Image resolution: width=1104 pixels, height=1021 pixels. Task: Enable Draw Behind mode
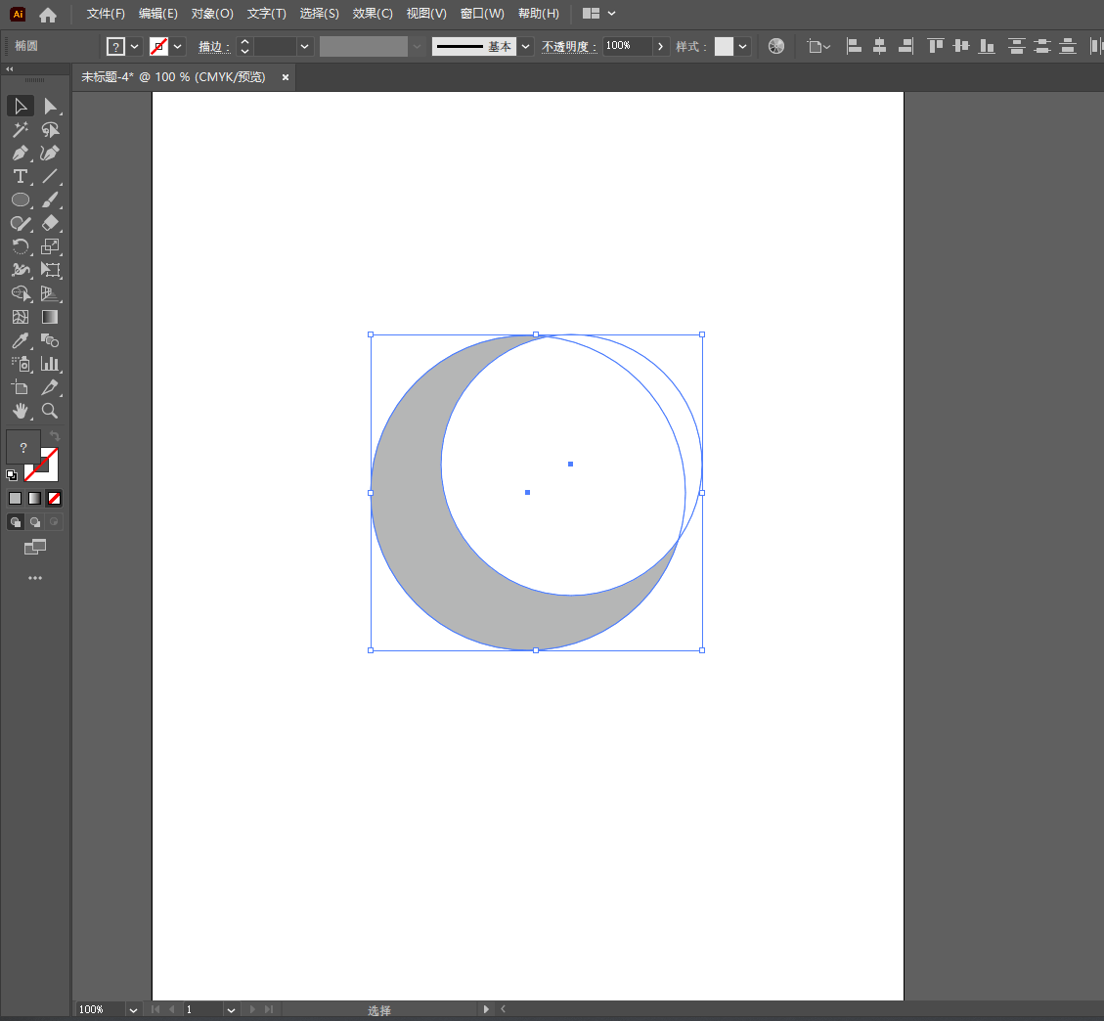[x=34, y=522]
